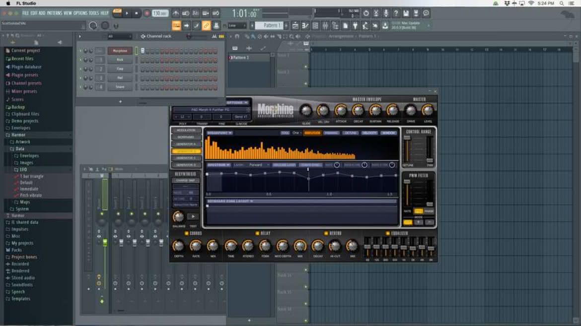Open the Spectrum dropdown in Morphine
This screenshot has height=326, width=581.
tap(218, 165)
